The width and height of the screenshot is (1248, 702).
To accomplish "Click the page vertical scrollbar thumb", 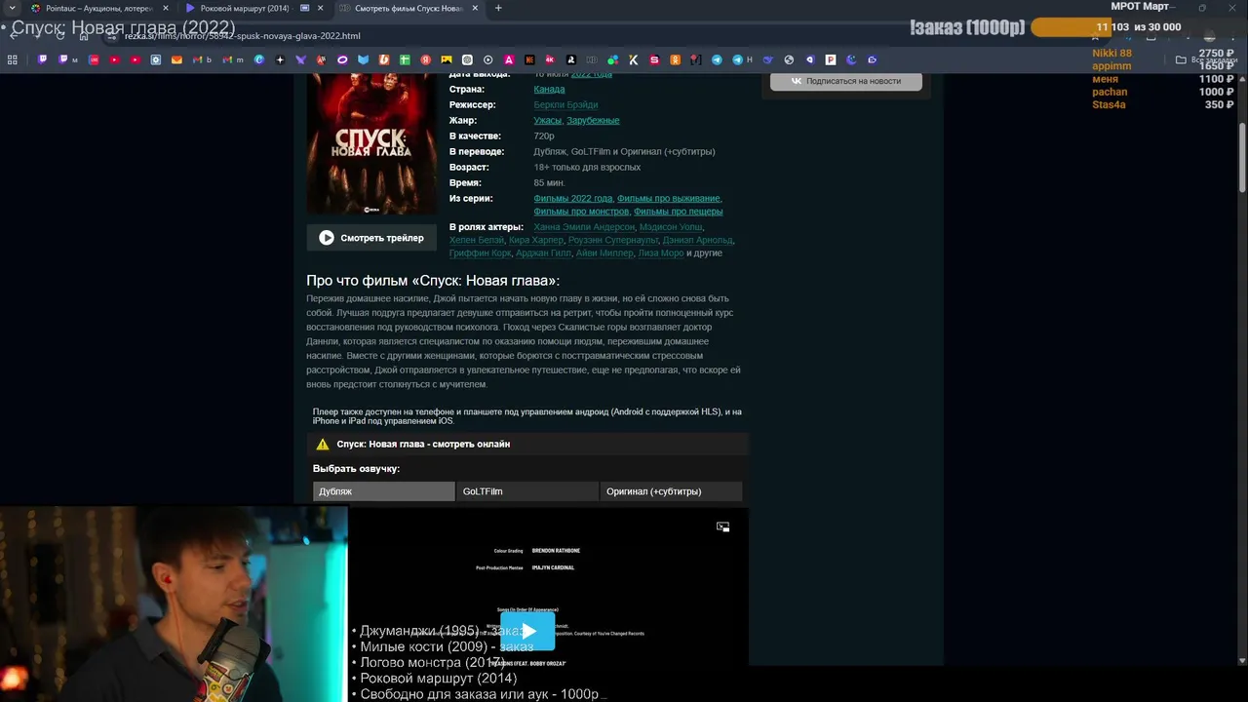I will (1242, 156).
